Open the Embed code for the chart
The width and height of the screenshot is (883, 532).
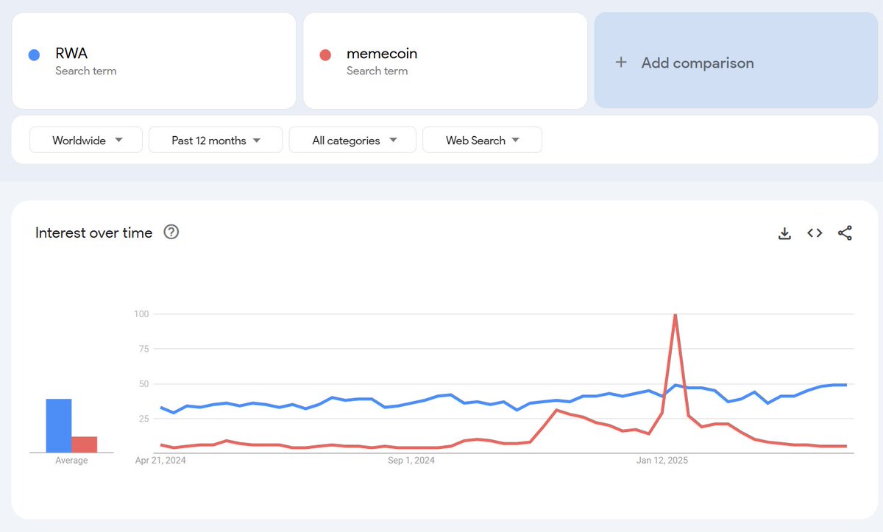click(815, 233)
